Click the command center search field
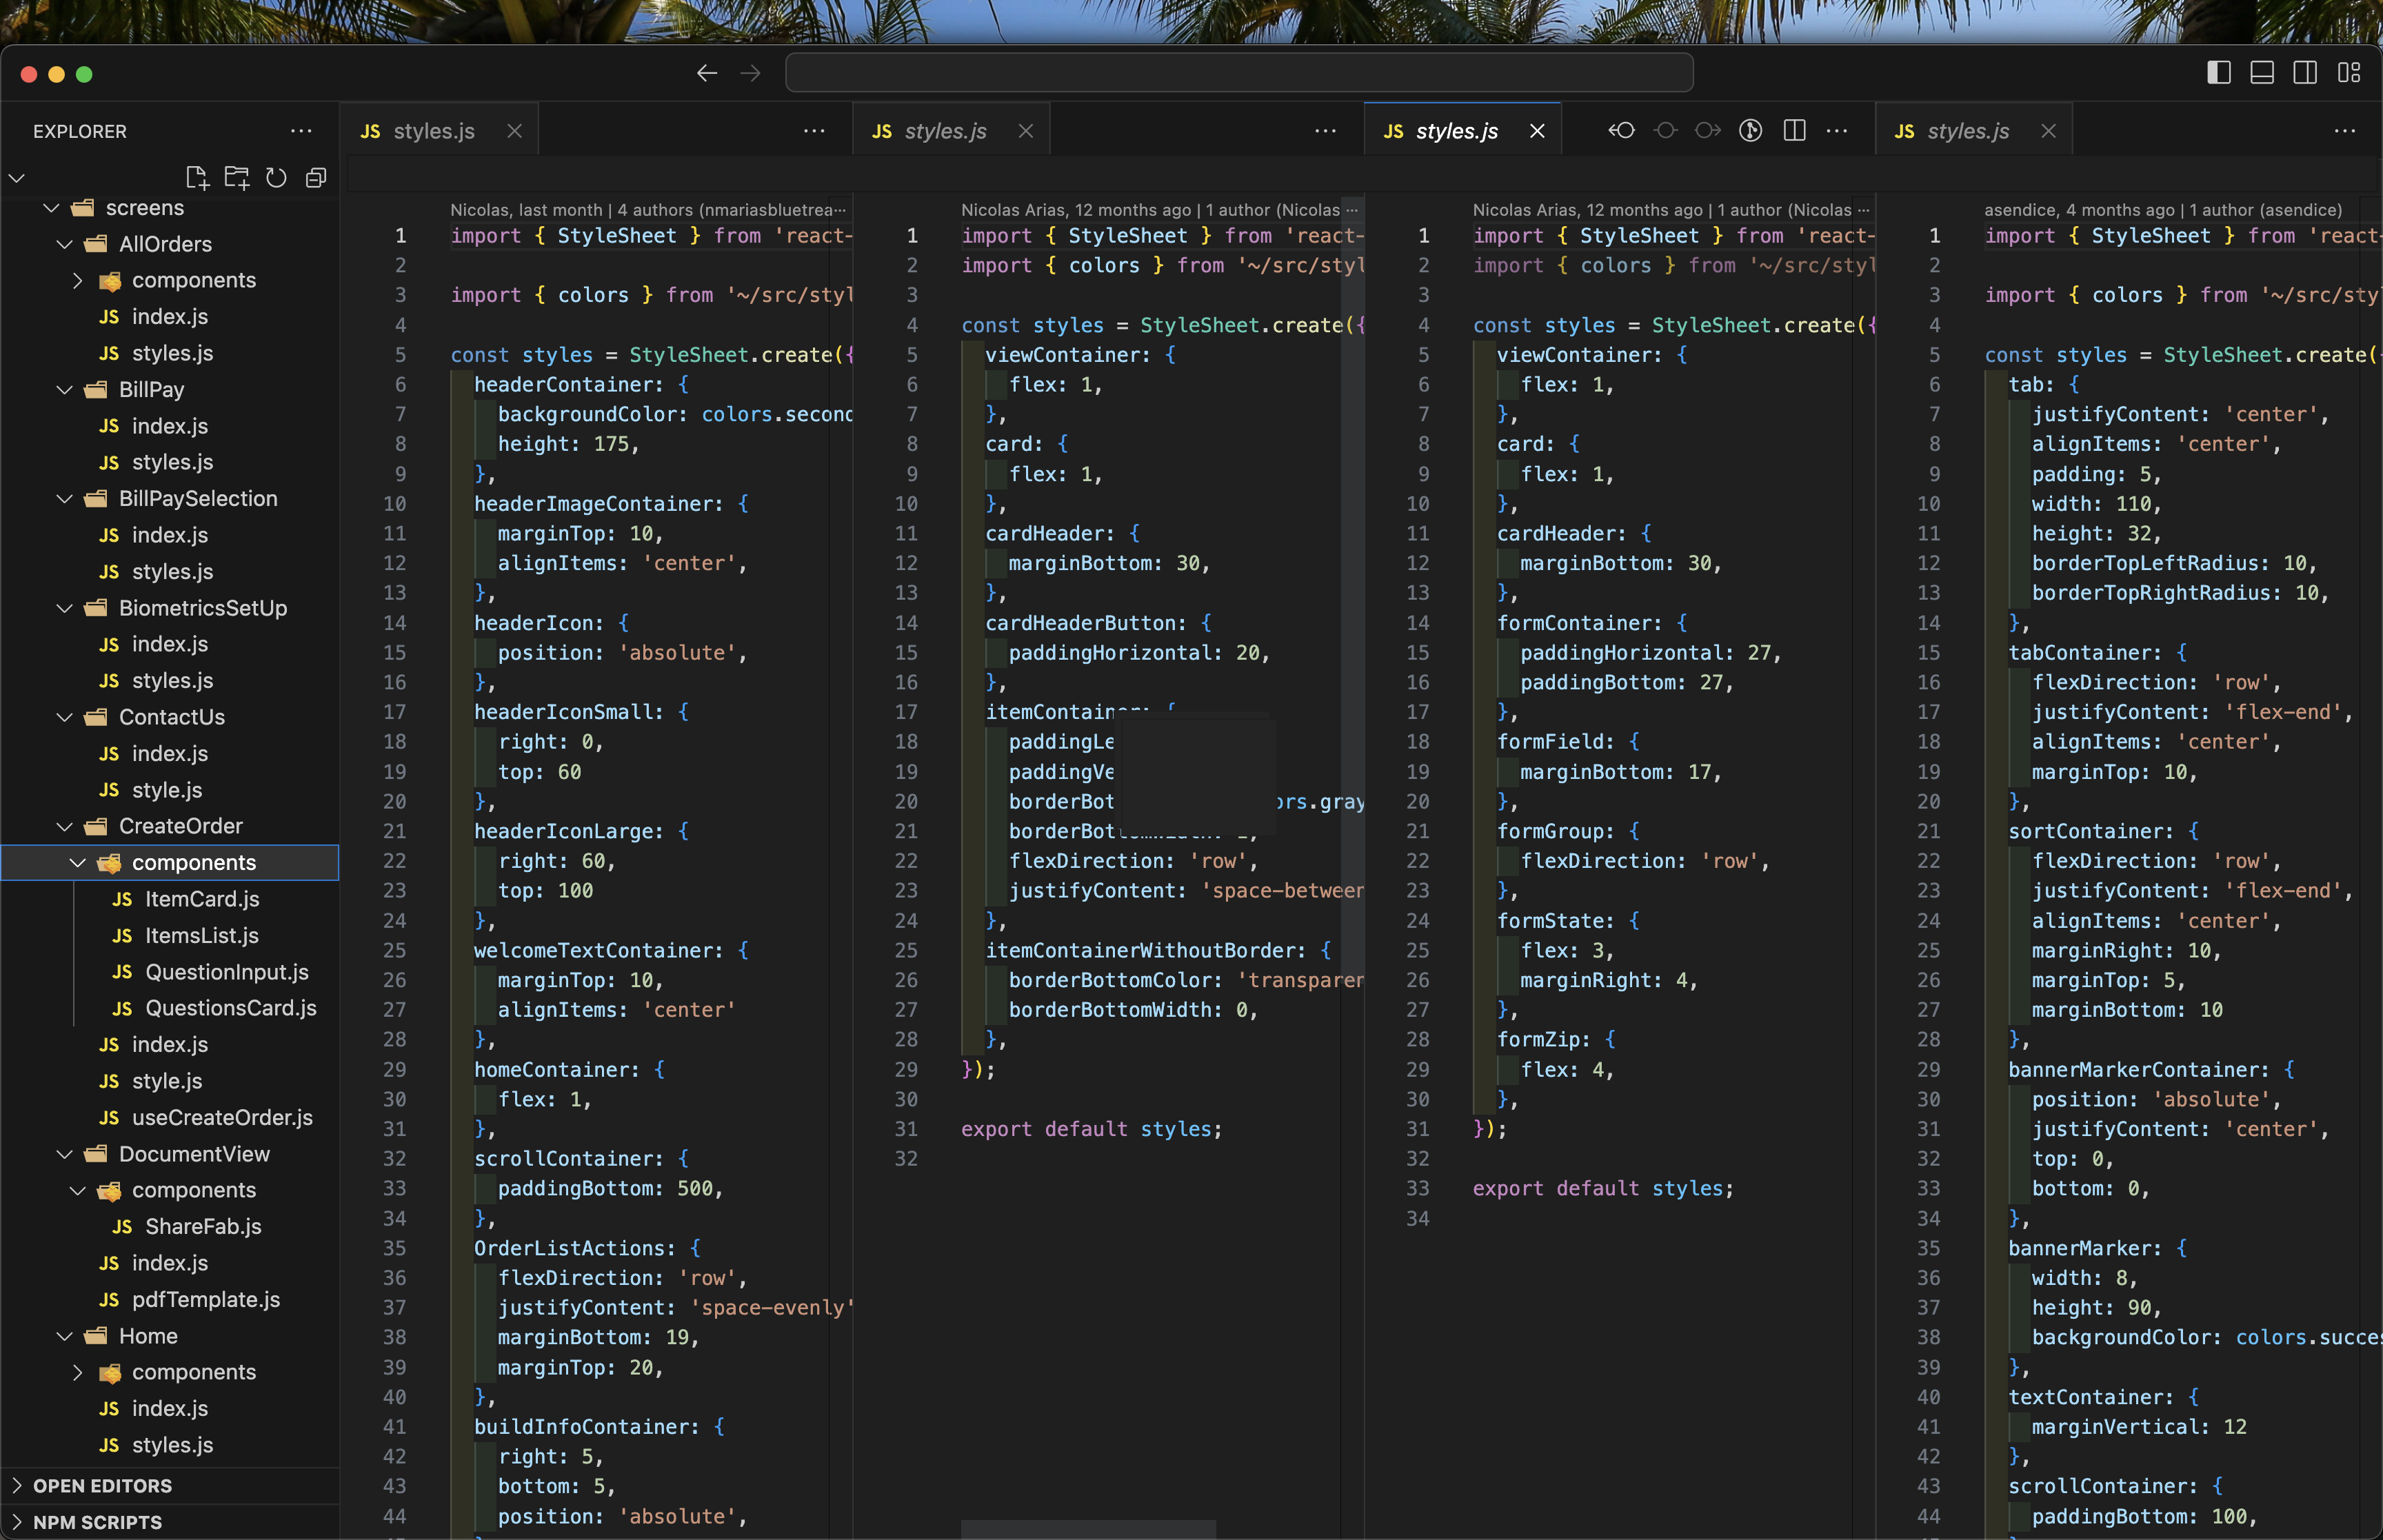The image size is (2383, 1540). (x=1239, y=73)
